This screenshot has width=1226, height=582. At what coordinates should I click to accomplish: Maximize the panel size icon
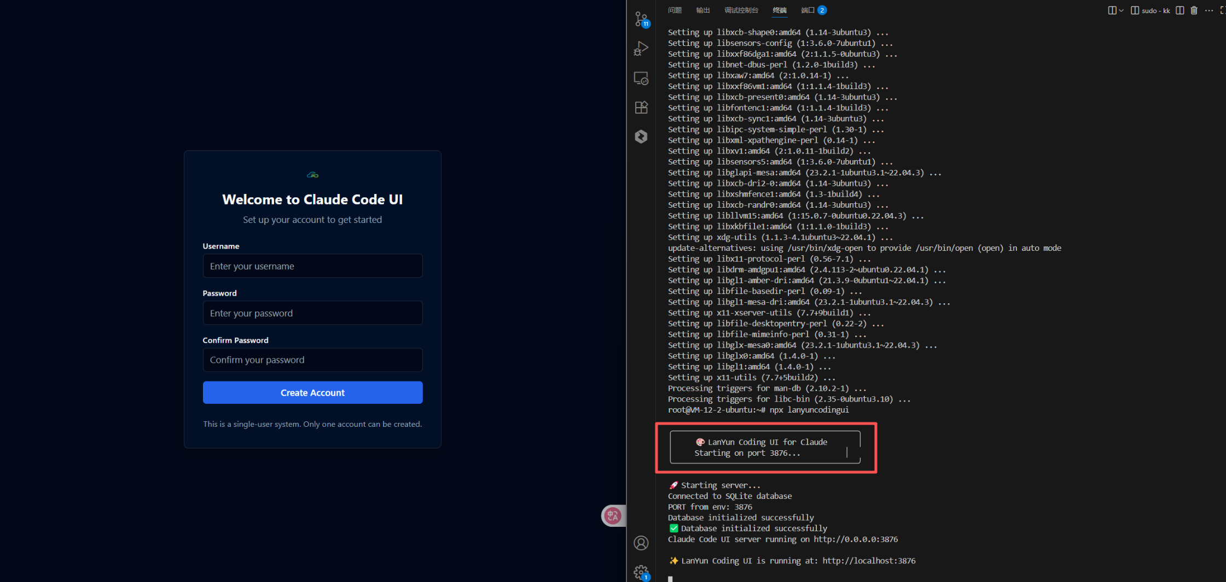[x=1223, y=10]
